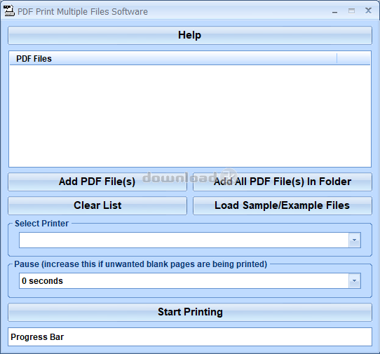The image size is (380, 354).
Task: Click the Select Printer combo box field
Action: pos(184,240)
